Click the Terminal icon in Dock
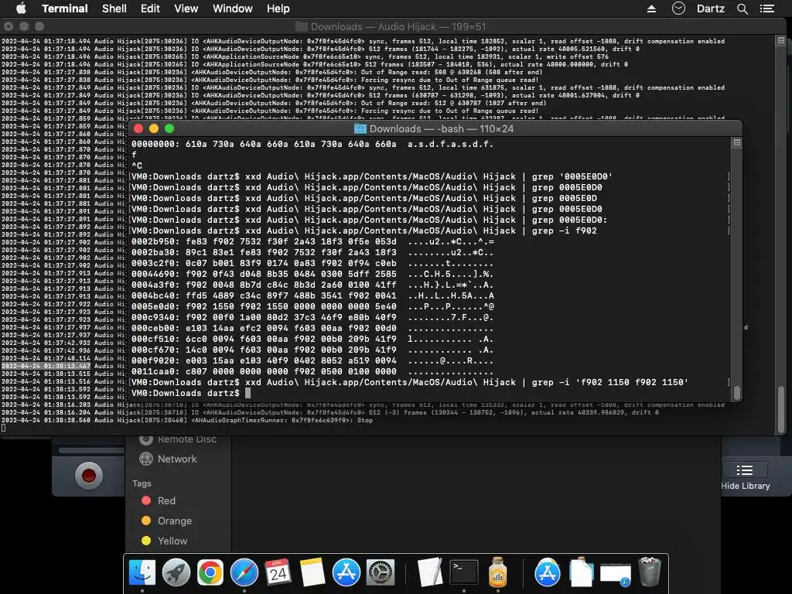 point(464,572)
